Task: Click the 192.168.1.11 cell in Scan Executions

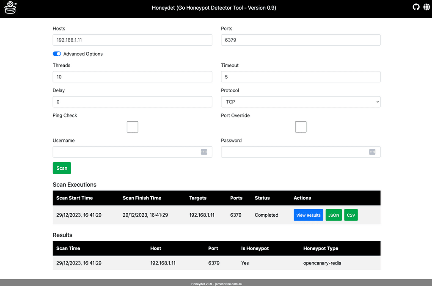Action: click(x=202, y=215)
